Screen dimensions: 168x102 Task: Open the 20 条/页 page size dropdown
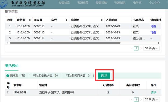click(152, 99)
